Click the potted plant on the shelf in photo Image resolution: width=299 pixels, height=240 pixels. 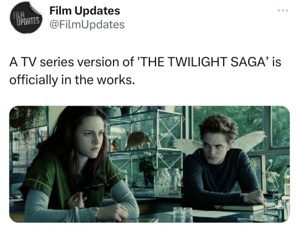click(148, 168)
